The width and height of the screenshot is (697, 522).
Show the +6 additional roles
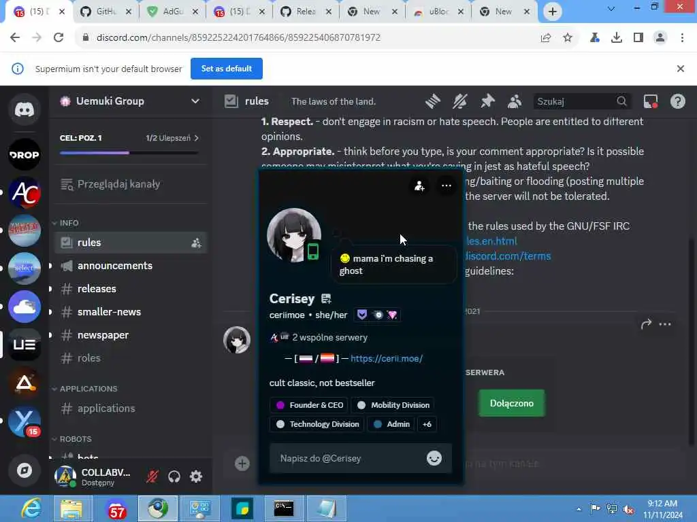click(427, 424)
